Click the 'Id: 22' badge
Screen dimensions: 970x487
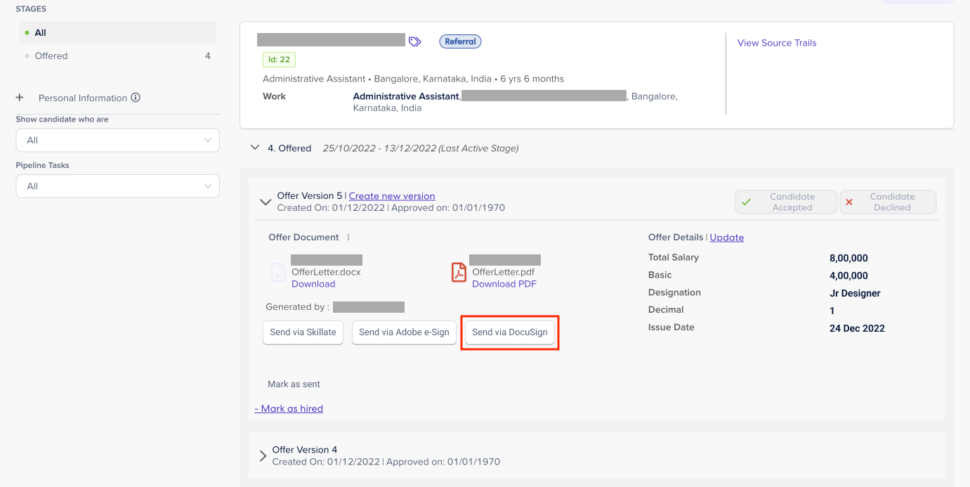(x=279, y=60)
